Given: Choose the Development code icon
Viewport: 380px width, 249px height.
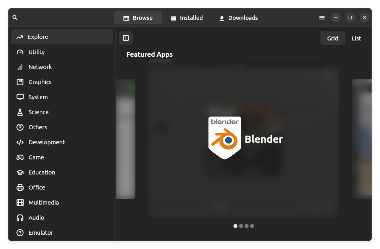Looking at the screenshot, I should coord(20,142).
